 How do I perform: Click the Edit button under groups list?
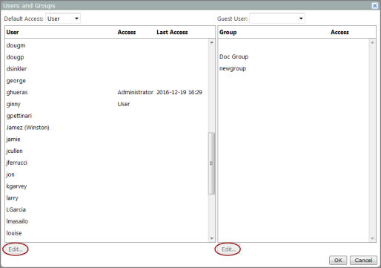click(x=228, y=249)
